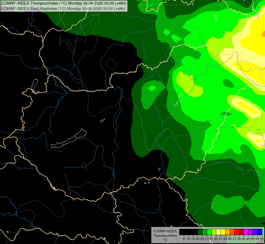The image size is (265, 244).
Task: Pick the orange-red 35–37 legend swatch
Action: click(x=232, y=232)
